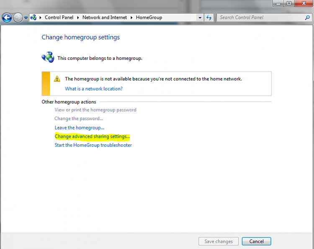Start the HomeGroup troubleshooter
This screenshot has width=314, height=249.
coord(93,145)
